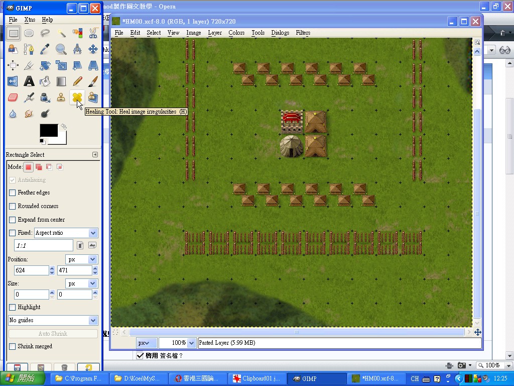Select the Rectangle Select tool icon

tap(13, 33)
